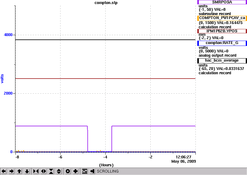Click the bowtie-shaped horizontal zoom button
Viewport: 247px width, 175px height.
[x=36, y=171]
